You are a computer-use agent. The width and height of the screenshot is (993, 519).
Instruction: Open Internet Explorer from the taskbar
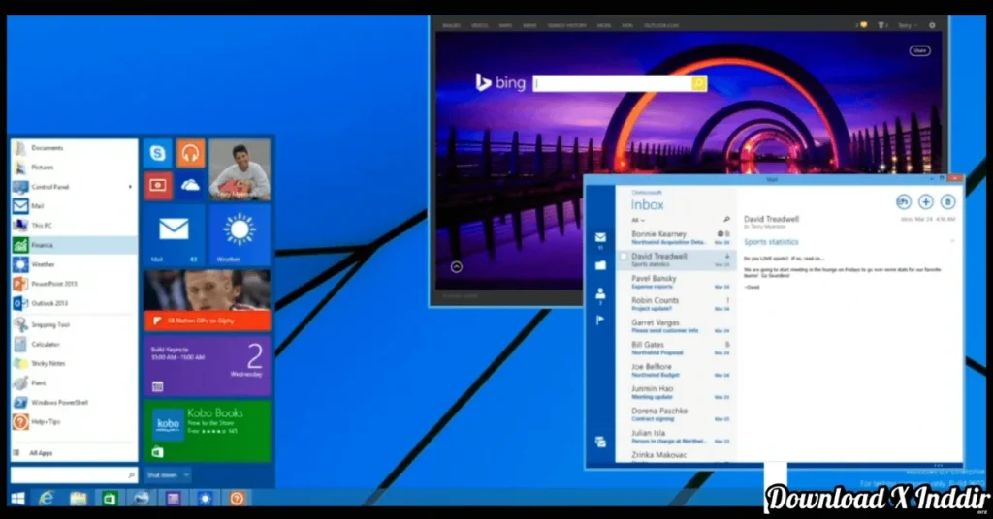click(x=47, y=498)
